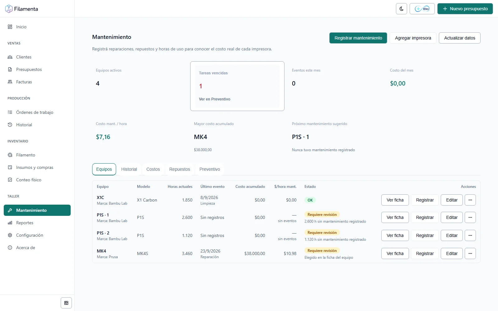Click Actualizar datos button
The width and height of the screenshot is (498, 311).
[460, 38]
